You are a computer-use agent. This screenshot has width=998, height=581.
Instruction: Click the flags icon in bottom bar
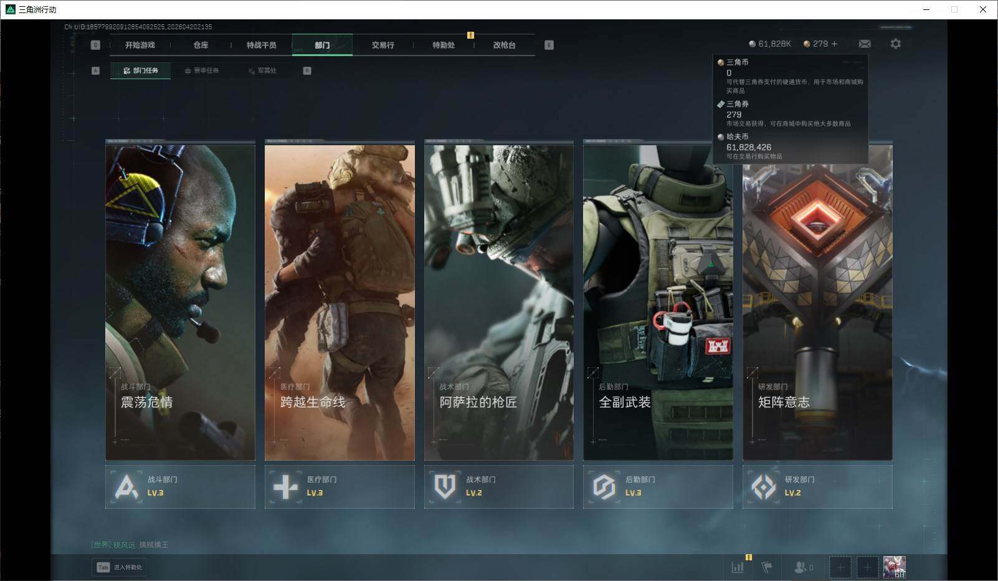(767, 567)
